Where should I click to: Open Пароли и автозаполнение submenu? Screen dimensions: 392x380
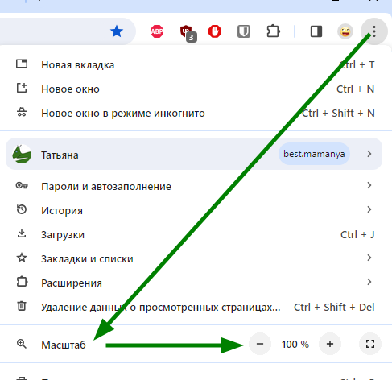[196, 186]
